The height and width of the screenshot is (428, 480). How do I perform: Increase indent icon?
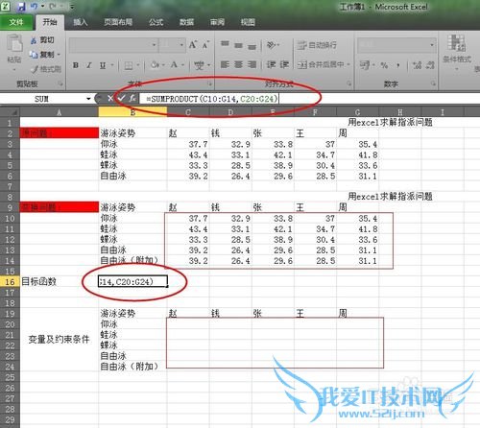point(284,64)
